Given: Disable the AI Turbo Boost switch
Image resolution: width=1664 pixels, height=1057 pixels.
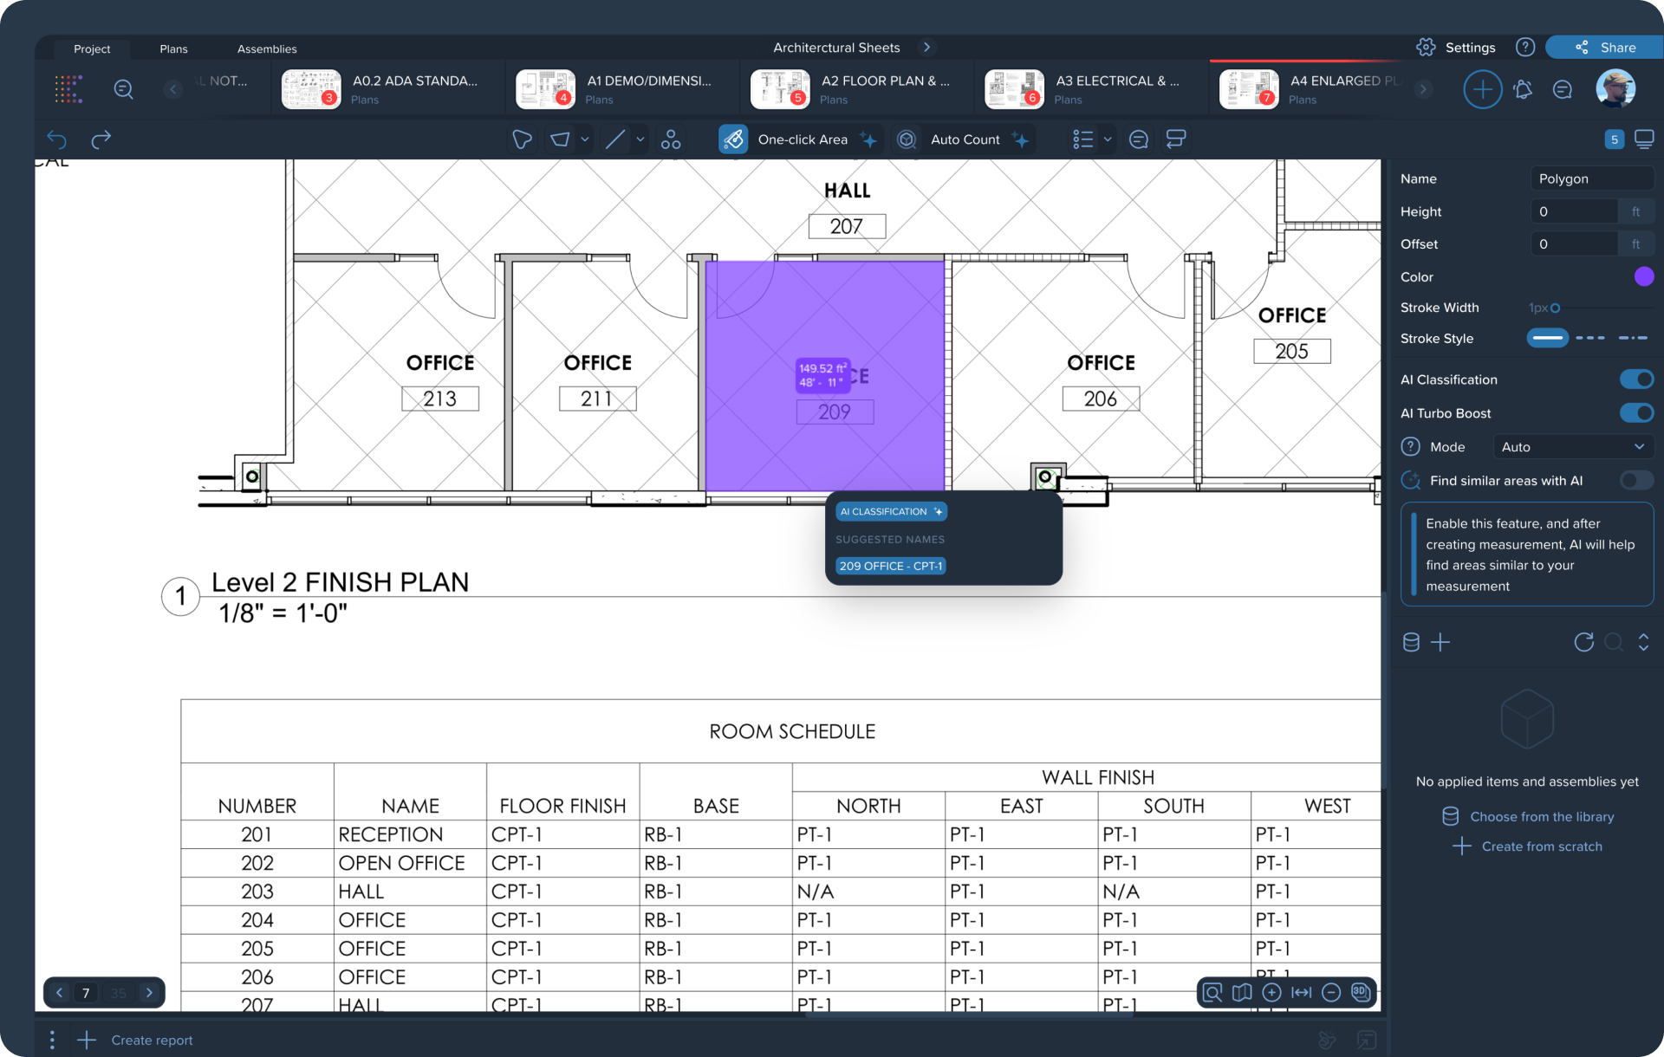Looking at the screenshot, I should click(1636, 413).
